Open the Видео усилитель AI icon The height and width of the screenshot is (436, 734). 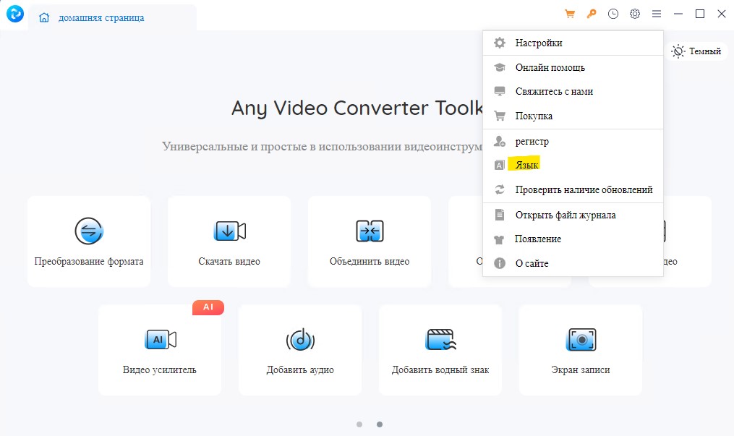coord(160,340)
